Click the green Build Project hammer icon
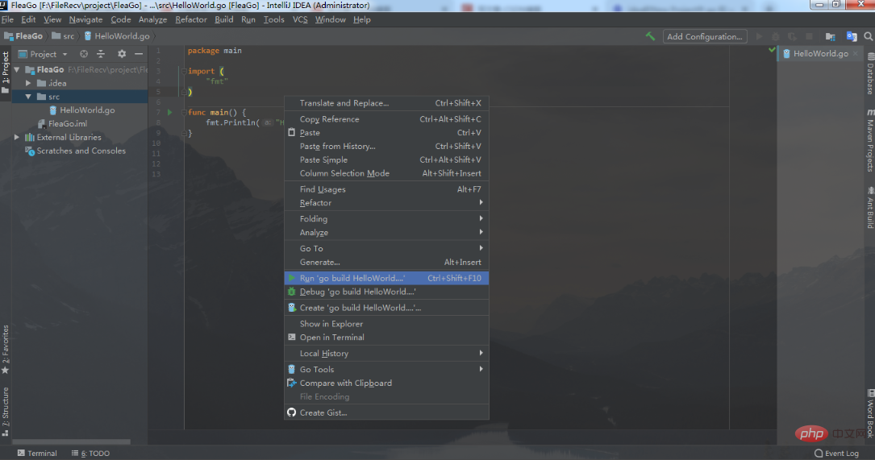 [x=650, y=36]
